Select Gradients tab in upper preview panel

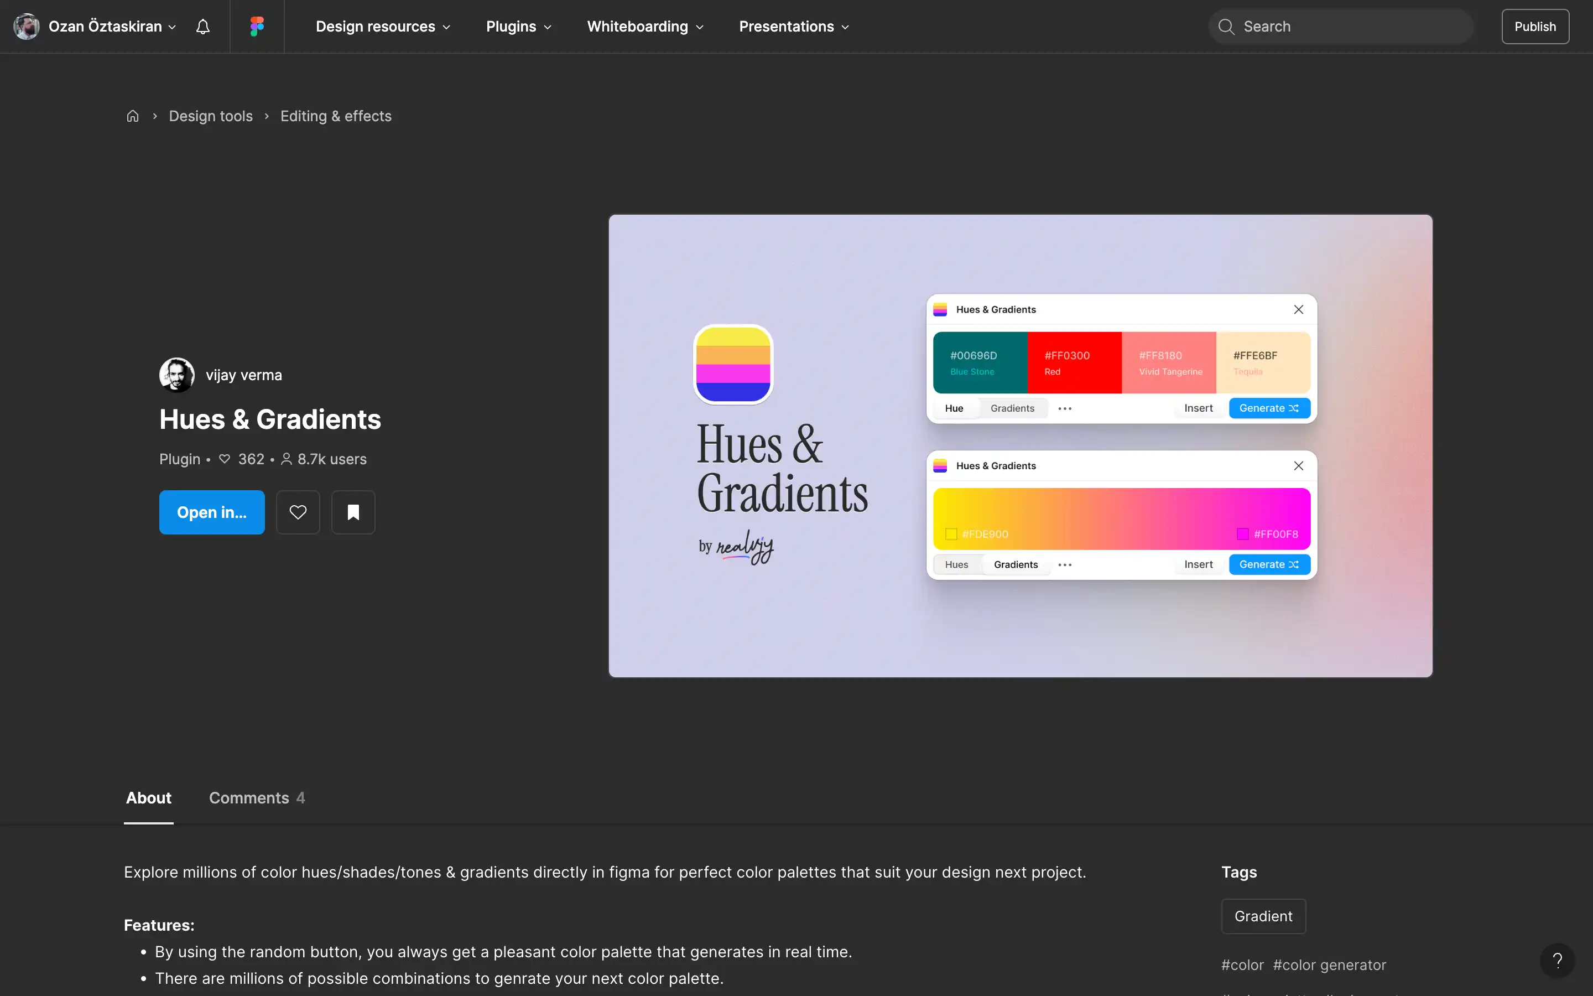1012,408
